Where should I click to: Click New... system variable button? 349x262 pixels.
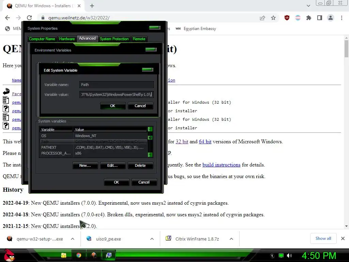click(x=85, y=165)
